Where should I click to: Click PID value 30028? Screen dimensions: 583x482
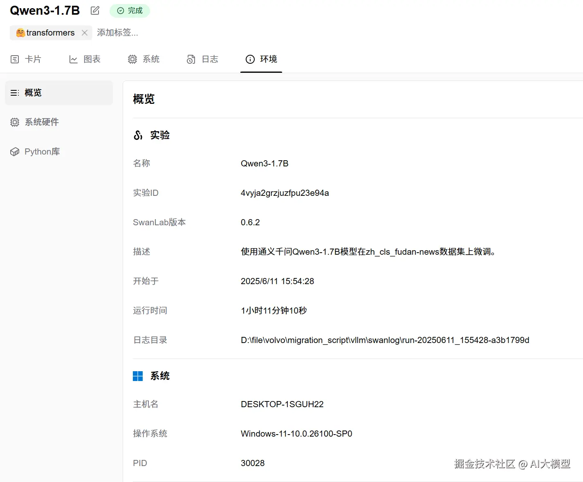click(253, 463)
